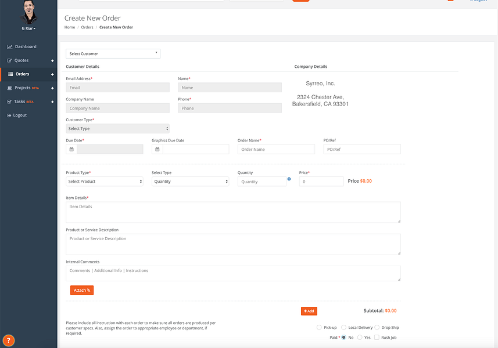
Task: Open Projects BETA in the sidebar
Action: tap(27, 88)
